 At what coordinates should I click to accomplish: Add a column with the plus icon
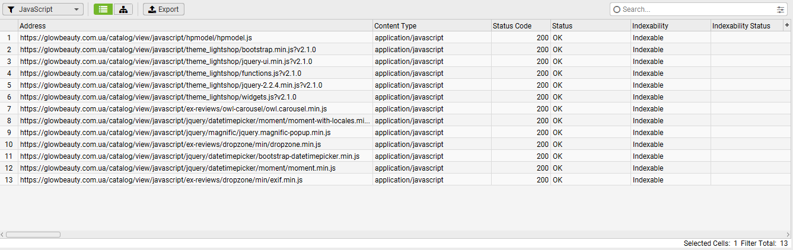[x=787, y=25]
